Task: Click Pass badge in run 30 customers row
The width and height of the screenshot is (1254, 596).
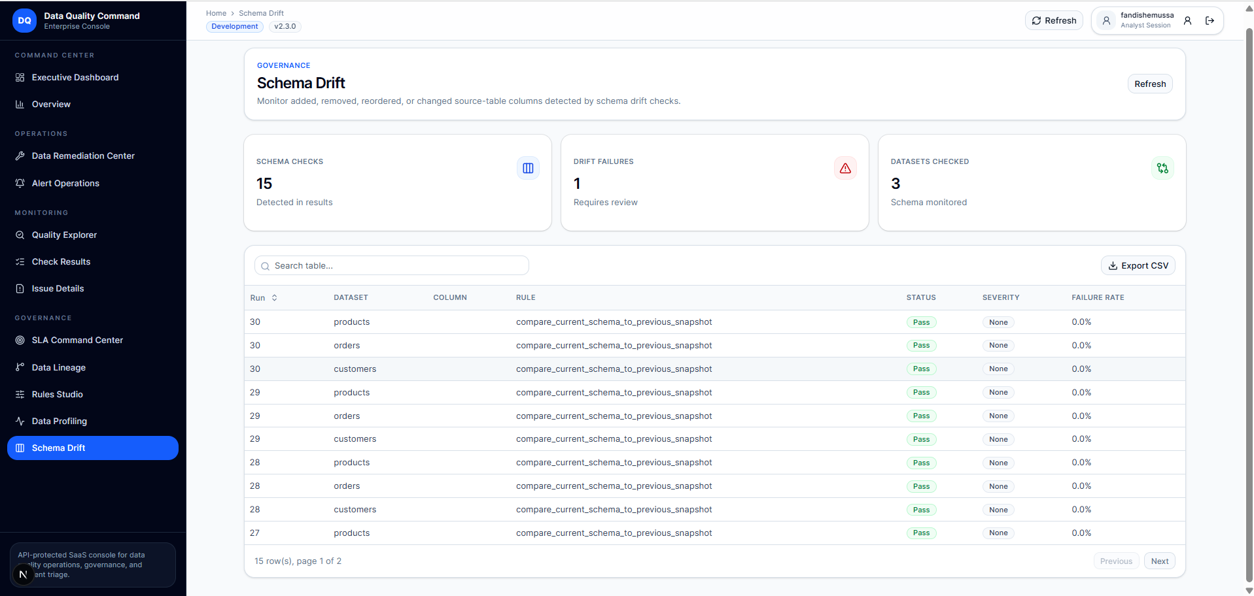Action: click(921, 369)
